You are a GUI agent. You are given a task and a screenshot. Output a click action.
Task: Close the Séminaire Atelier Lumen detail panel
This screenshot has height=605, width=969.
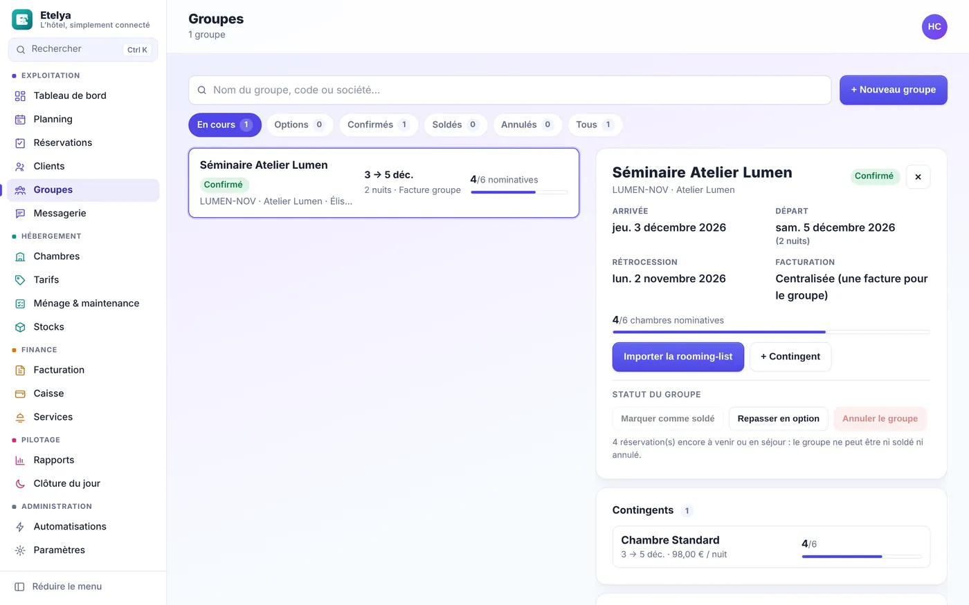[918, 176]
